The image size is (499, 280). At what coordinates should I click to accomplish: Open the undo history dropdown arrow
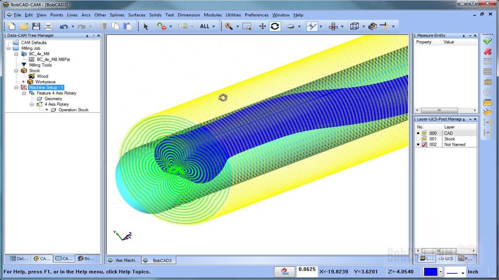pyautogui.click(x=73, y=26)
